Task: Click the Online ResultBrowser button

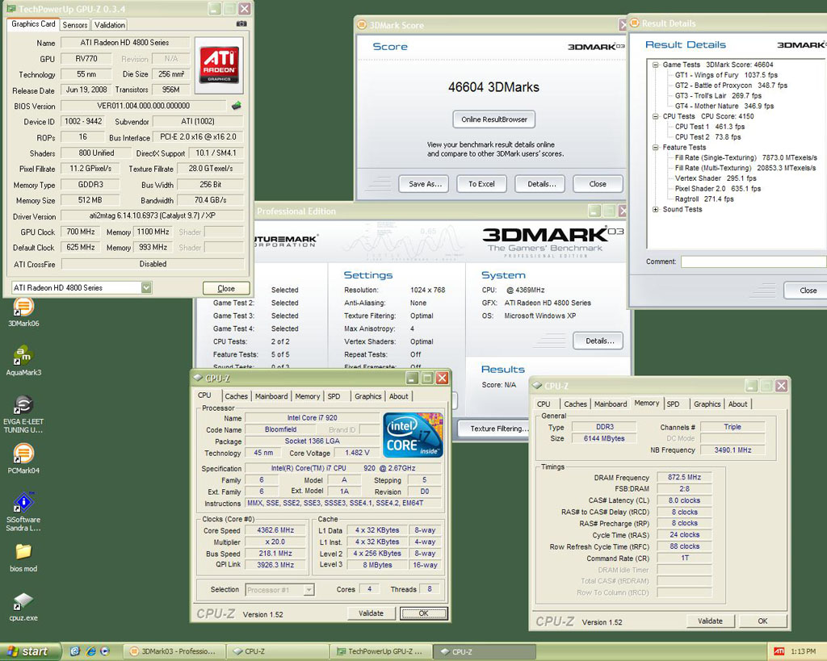Action: (x=494, y=119)
